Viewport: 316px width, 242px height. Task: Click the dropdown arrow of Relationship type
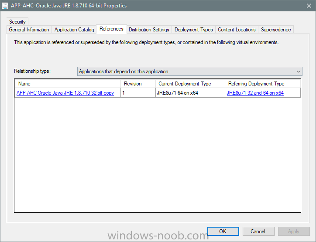(x=298, y=72)
